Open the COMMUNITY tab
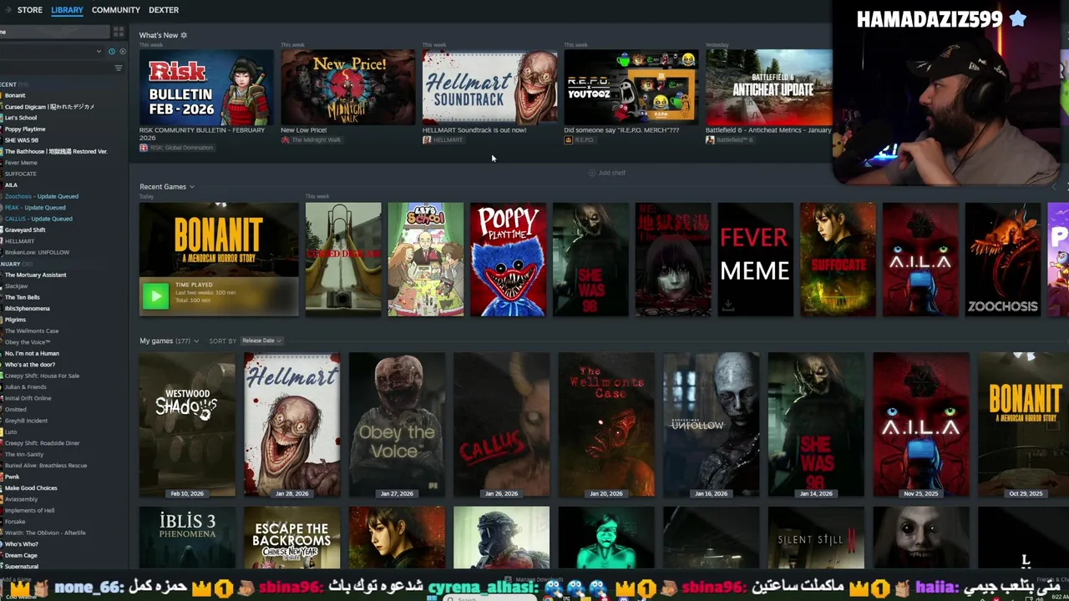The width and height of the screenshot is (1069, 601). pyautogui.click(x=115, y=10)
